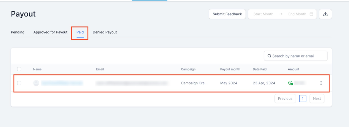Click the Submit Feedback button
349x127 pixels.
point(227,14)
